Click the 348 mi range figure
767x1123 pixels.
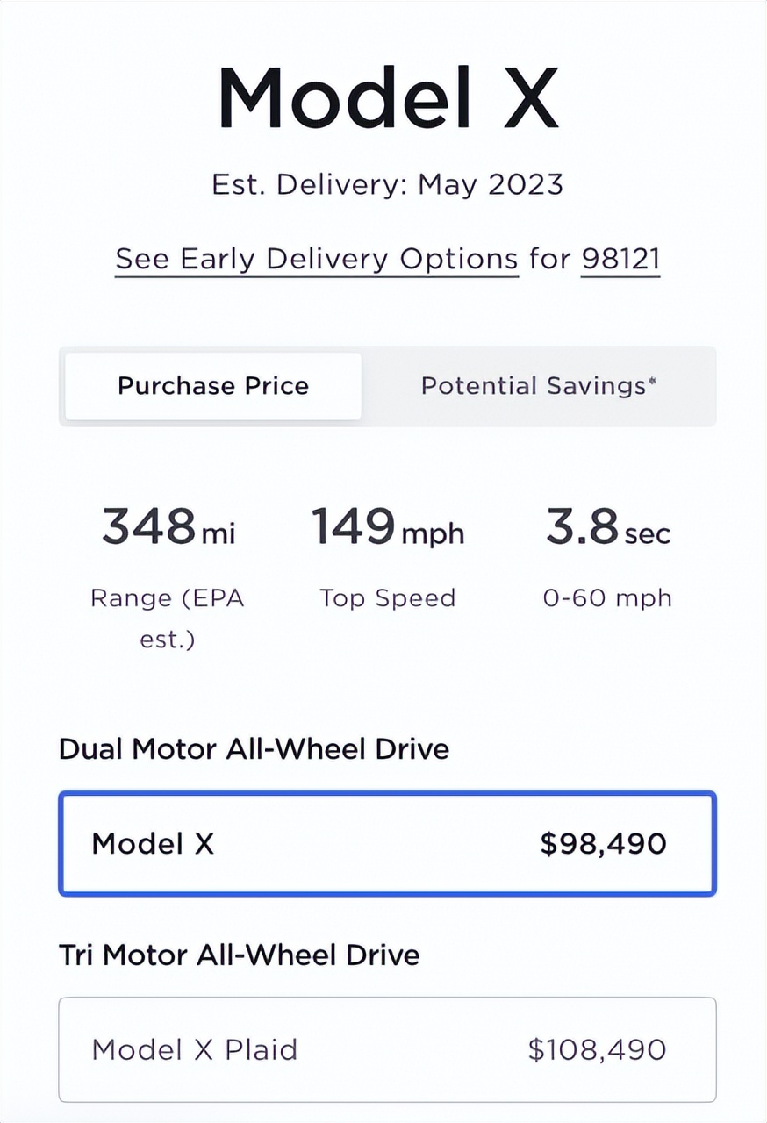point(168,527)
